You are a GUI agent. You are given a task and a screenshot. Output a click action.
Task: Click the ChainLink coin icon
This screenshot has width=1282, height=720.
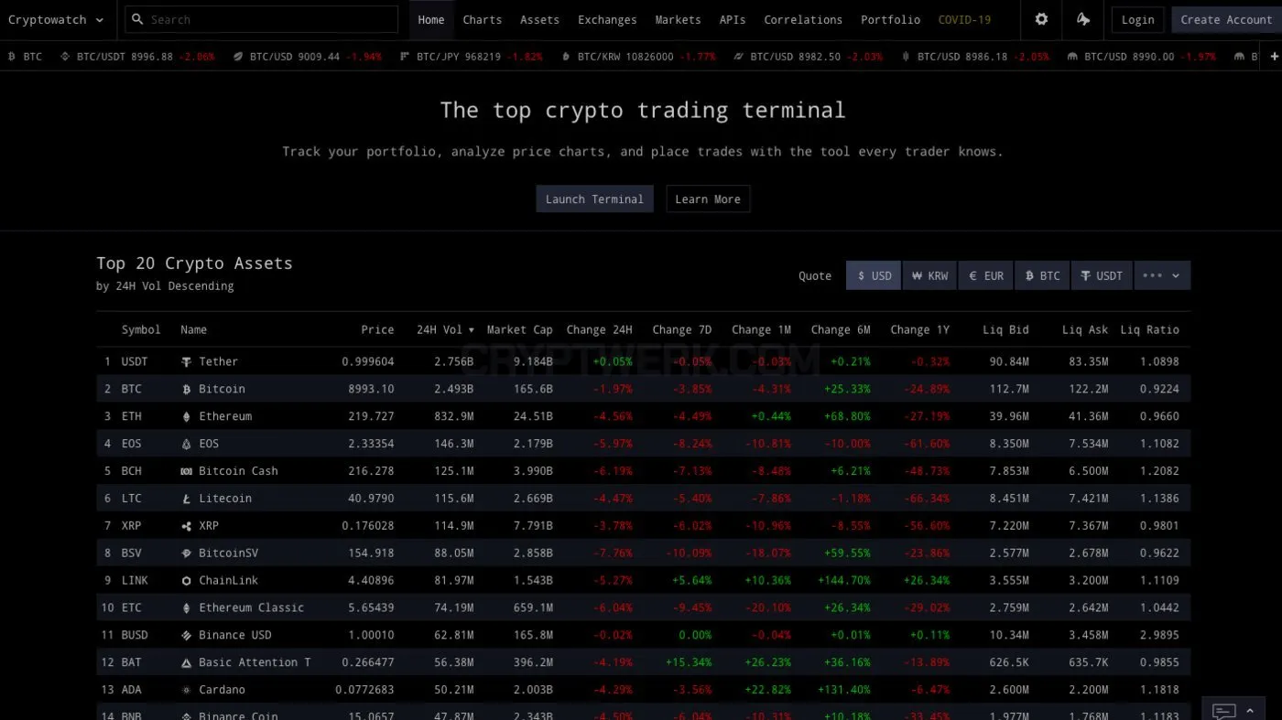coord(187,581)
